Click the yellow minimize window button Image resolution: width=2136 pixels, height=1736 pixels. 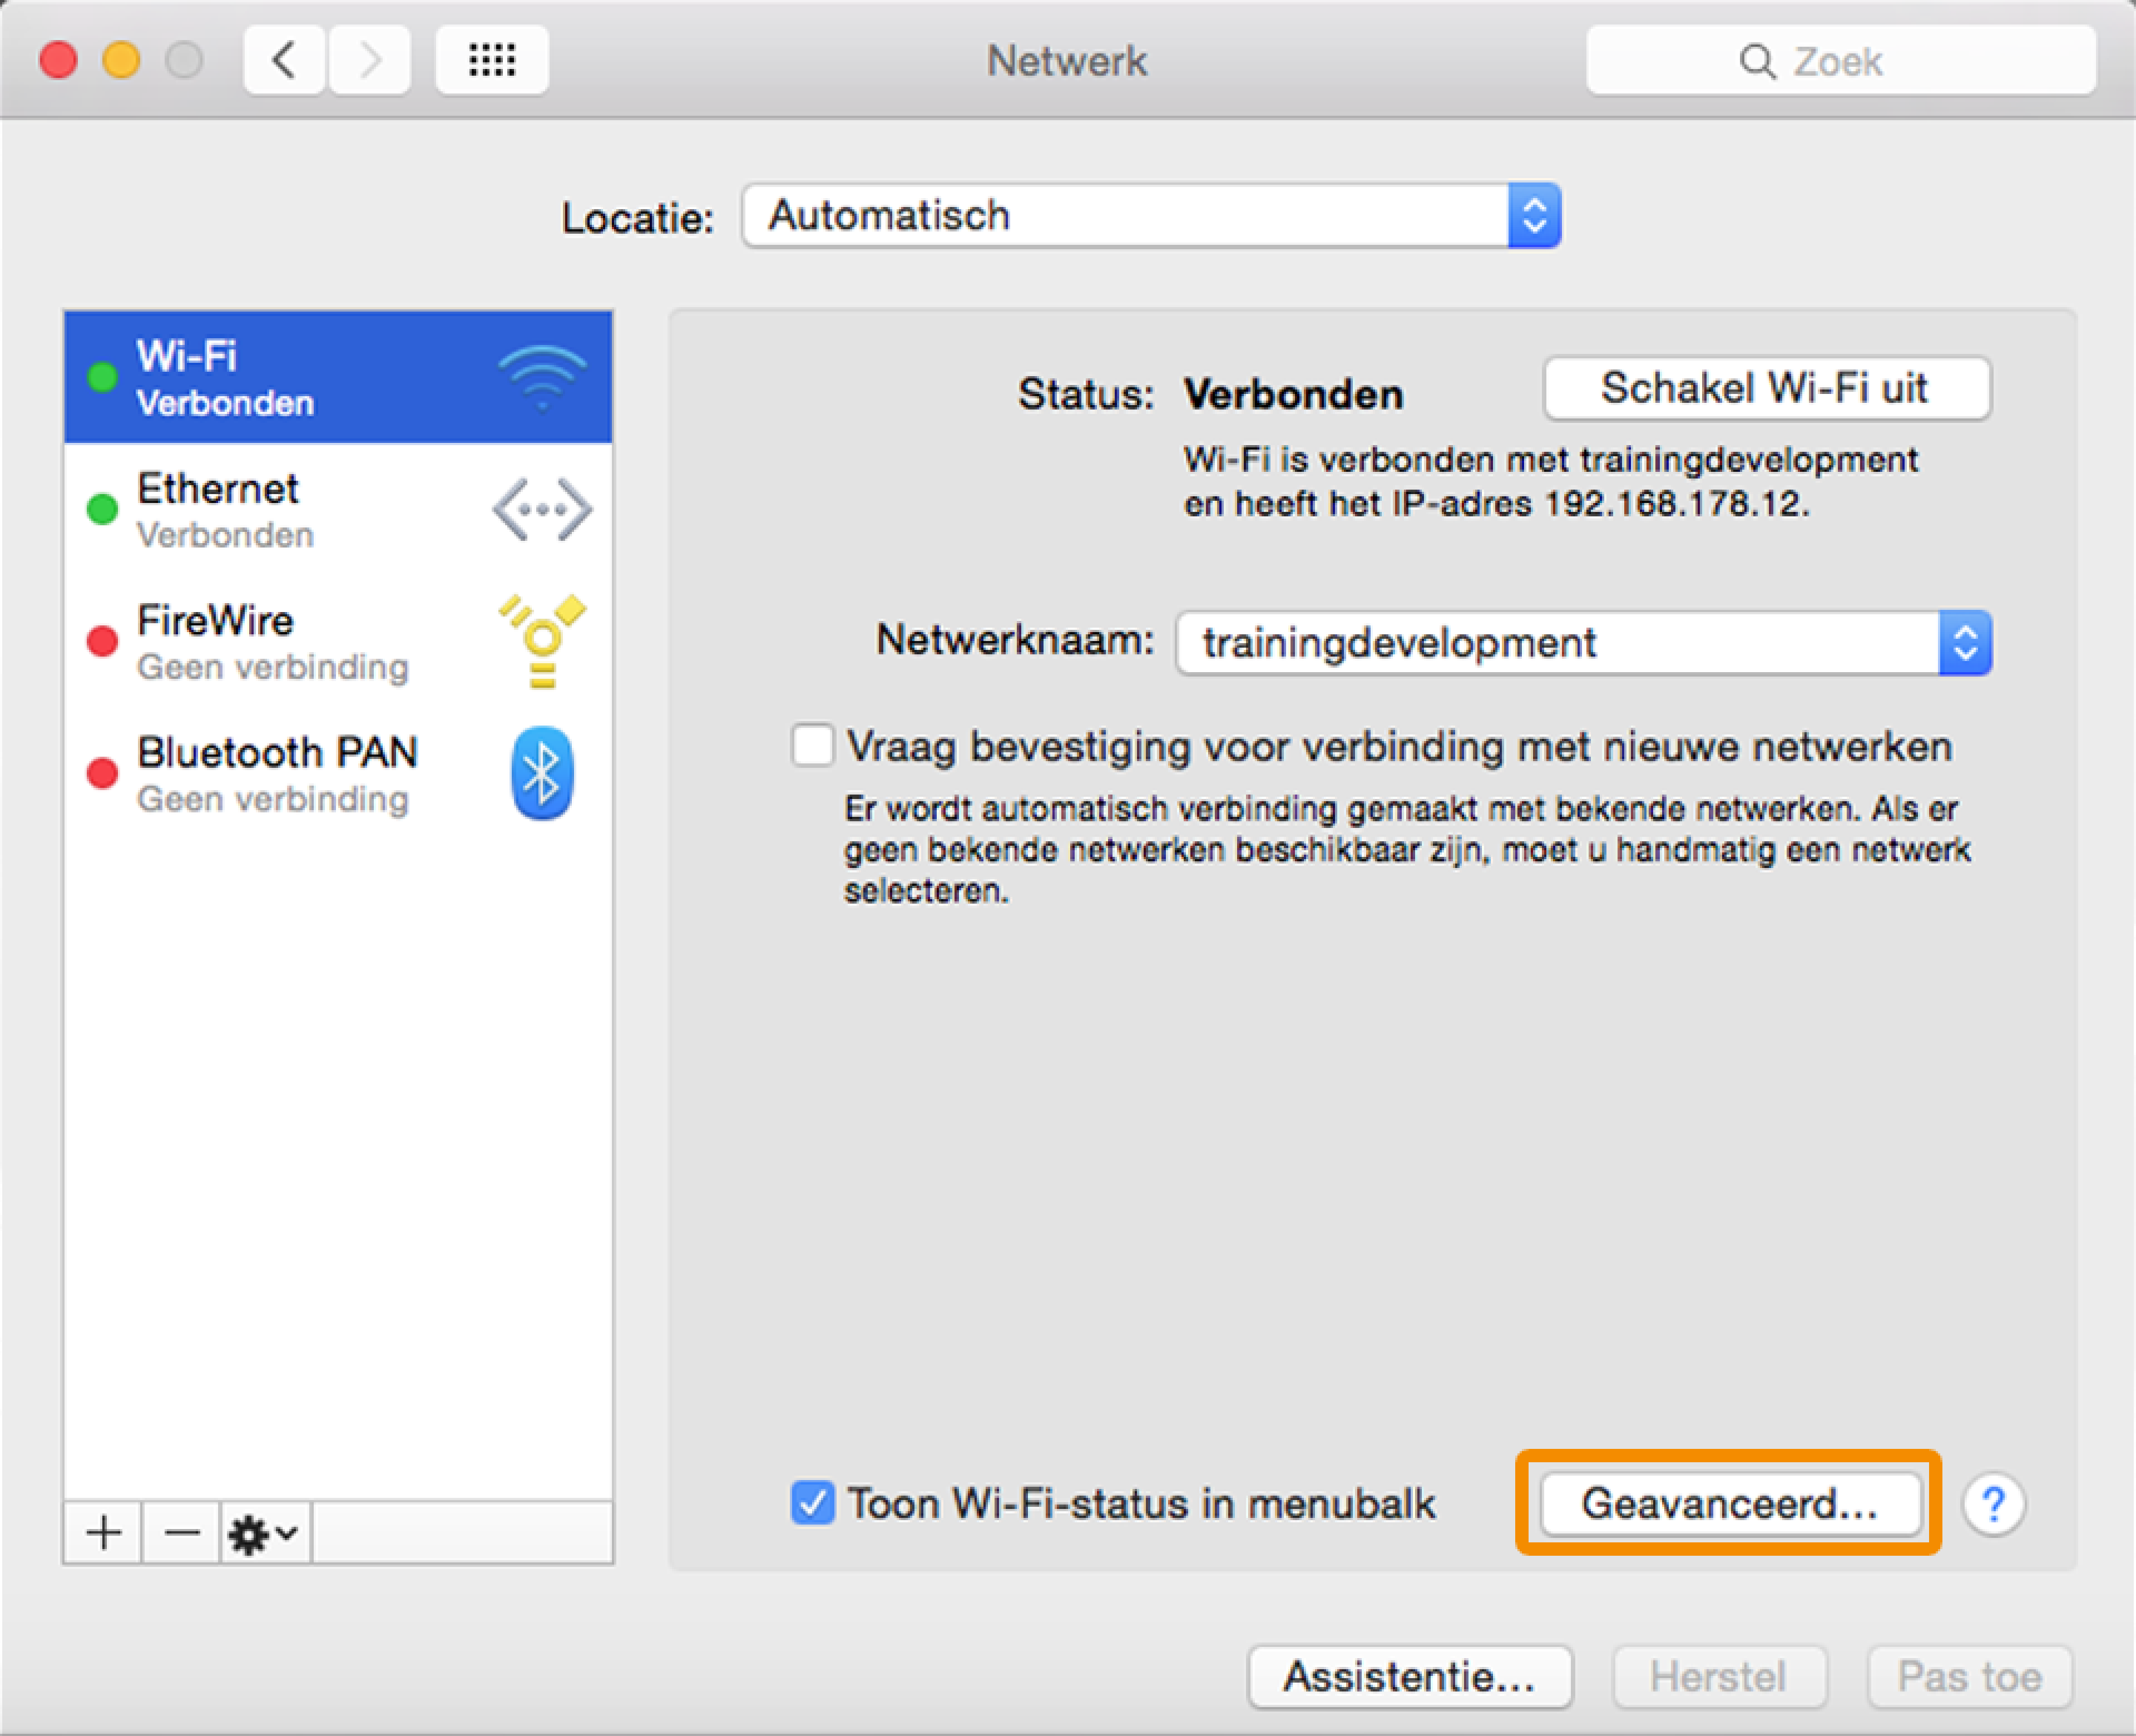122,60
